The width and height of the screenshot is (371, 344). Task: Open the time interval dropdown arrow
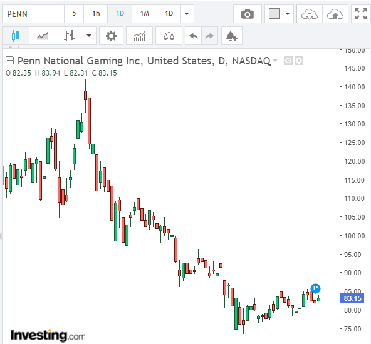tap(187, 14)
